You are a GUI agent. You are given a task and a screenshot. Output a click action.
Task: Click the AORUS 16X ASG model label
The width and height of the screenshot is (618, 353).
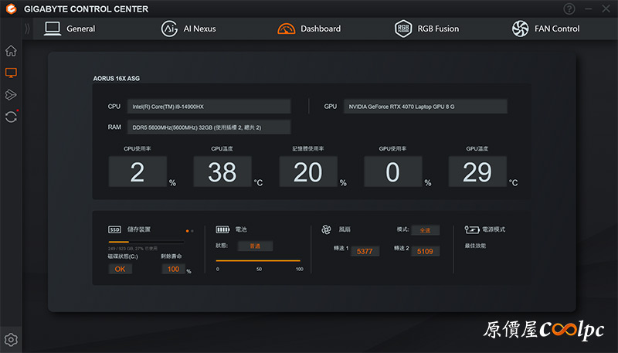point(117,78)
